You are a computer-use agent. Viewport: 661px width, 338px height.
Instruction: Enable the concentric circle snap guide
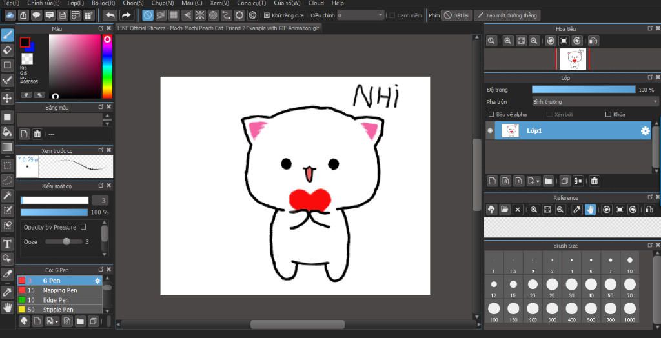click(213, 15)
